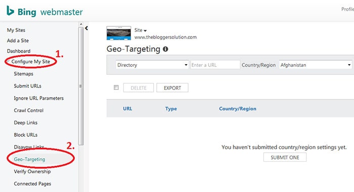Screen dimensions: 354x192
Task: Open Ignore URL Parameters
Action: (x=38, y=98)
